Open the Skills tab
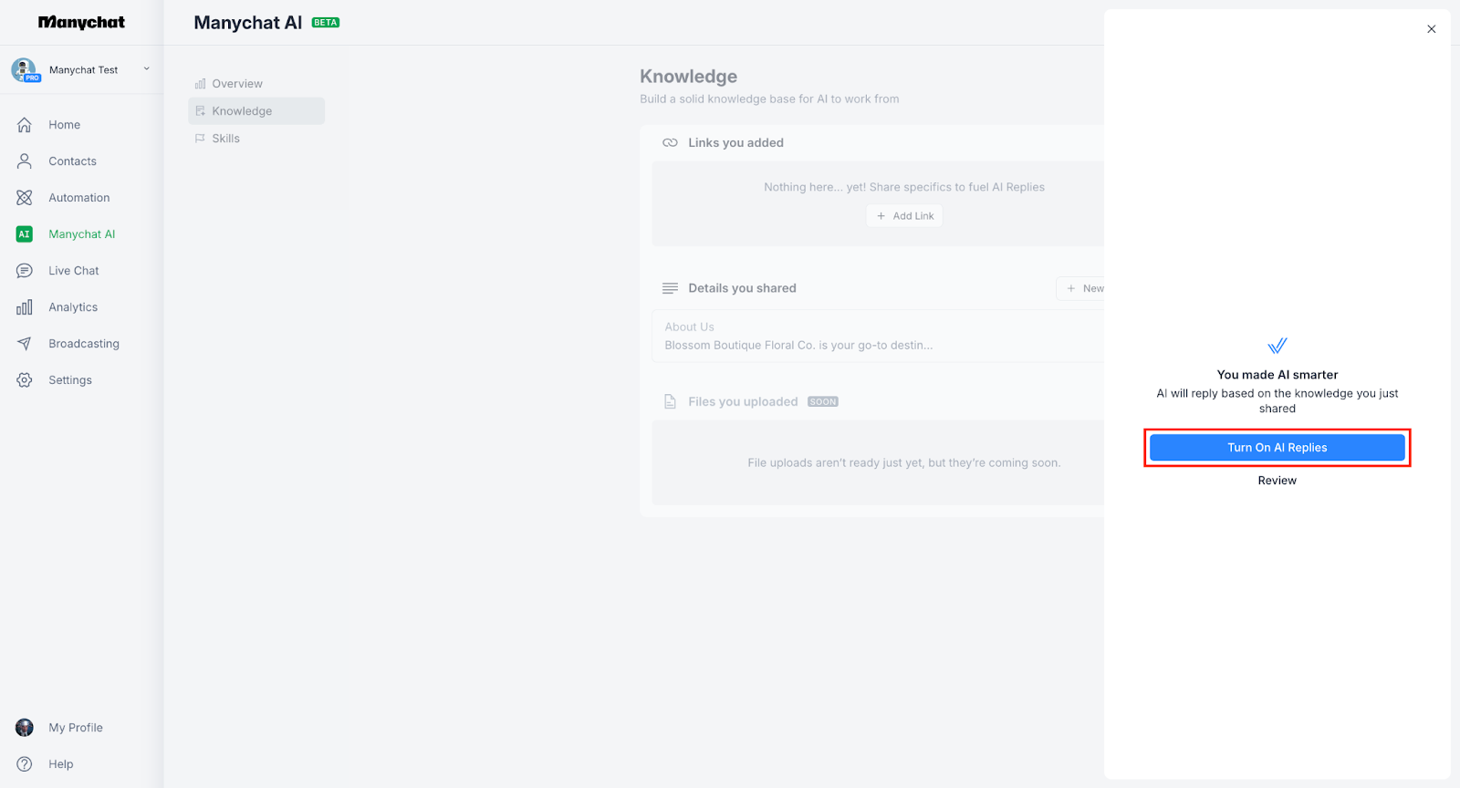The height and width of the screenshot is (788, 1460). (x=225, y=139)
